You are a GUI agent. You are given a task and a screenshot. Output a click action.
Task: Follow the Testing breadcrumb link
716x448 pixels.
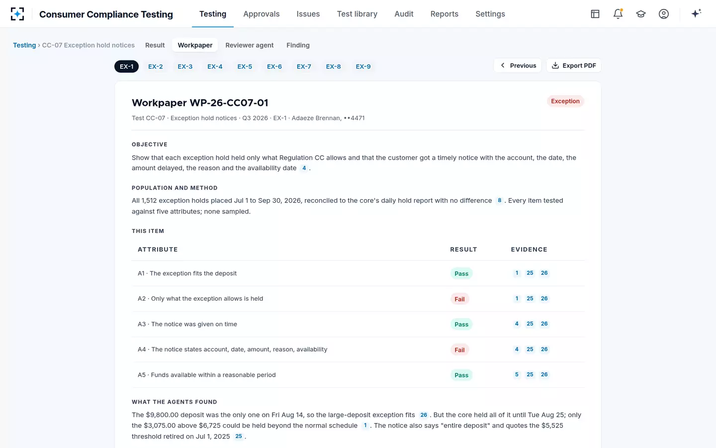pos(24,45)
